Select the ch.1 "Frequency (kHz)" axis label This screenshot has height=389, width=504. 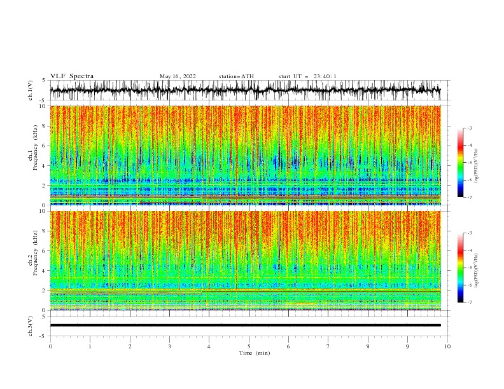36,149
